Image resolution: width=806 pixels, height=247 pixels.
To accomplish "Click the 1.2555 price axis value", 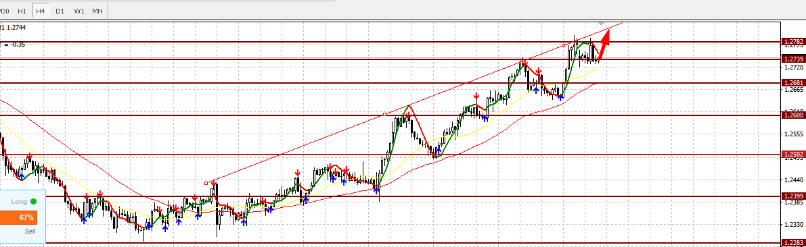I will coord(793,134).
